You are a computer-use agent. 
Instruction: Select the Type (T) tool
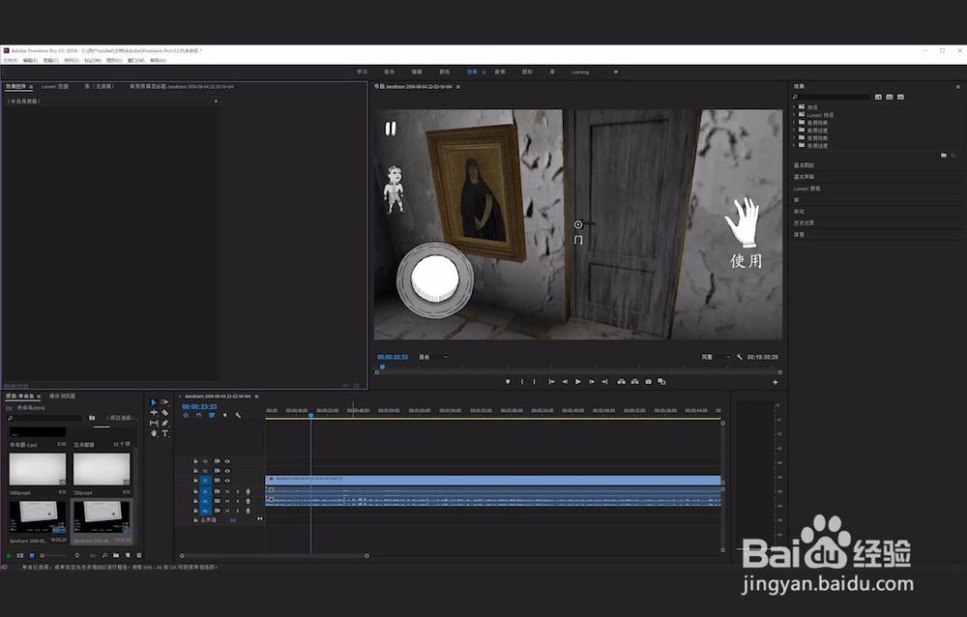164,434
